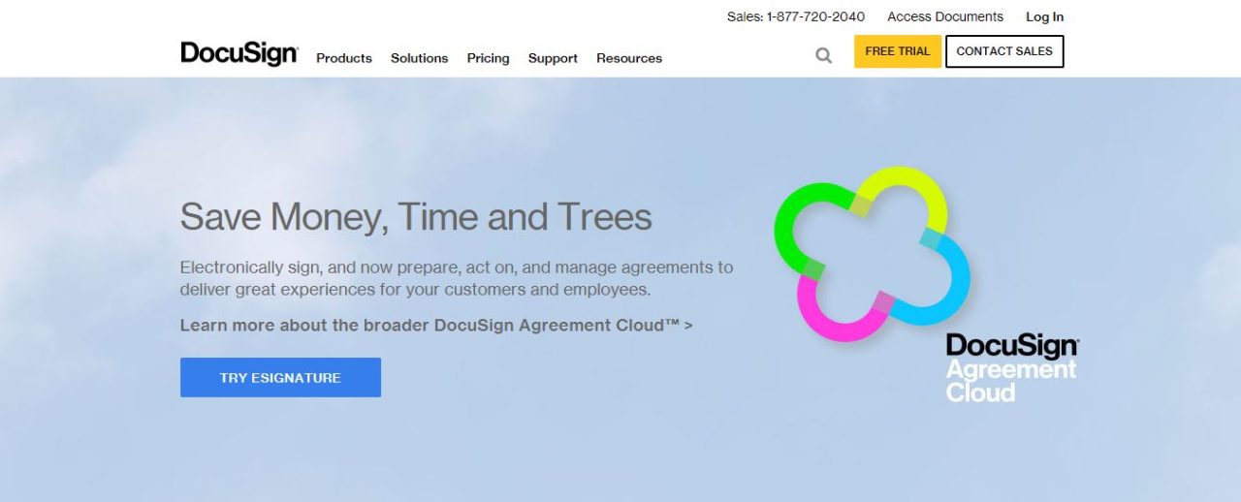1241x502 pixels.
Task: Go to the Pricing page
Action: click(488, 58)
